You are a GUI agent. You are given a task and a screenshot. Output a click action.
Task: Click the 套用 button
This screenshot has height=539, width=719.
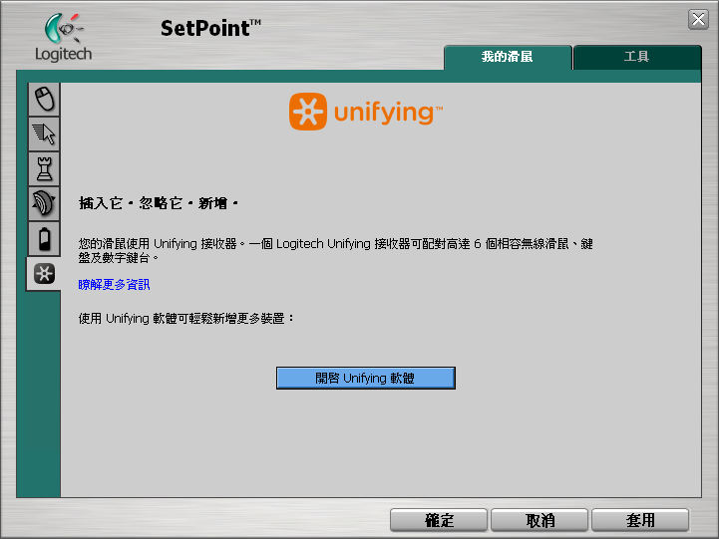[x=640, y=520]
